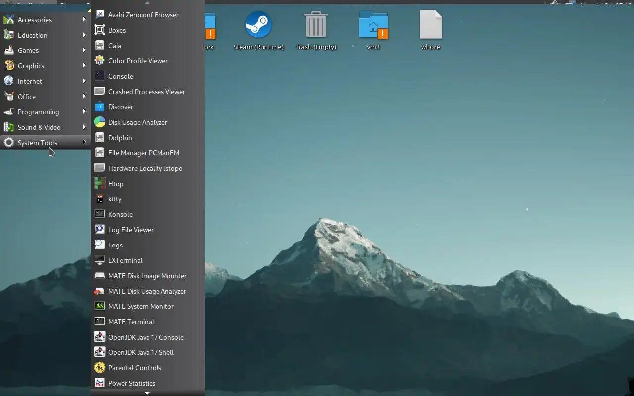Expand the Games submenu arrow

[x=84, y=50]
